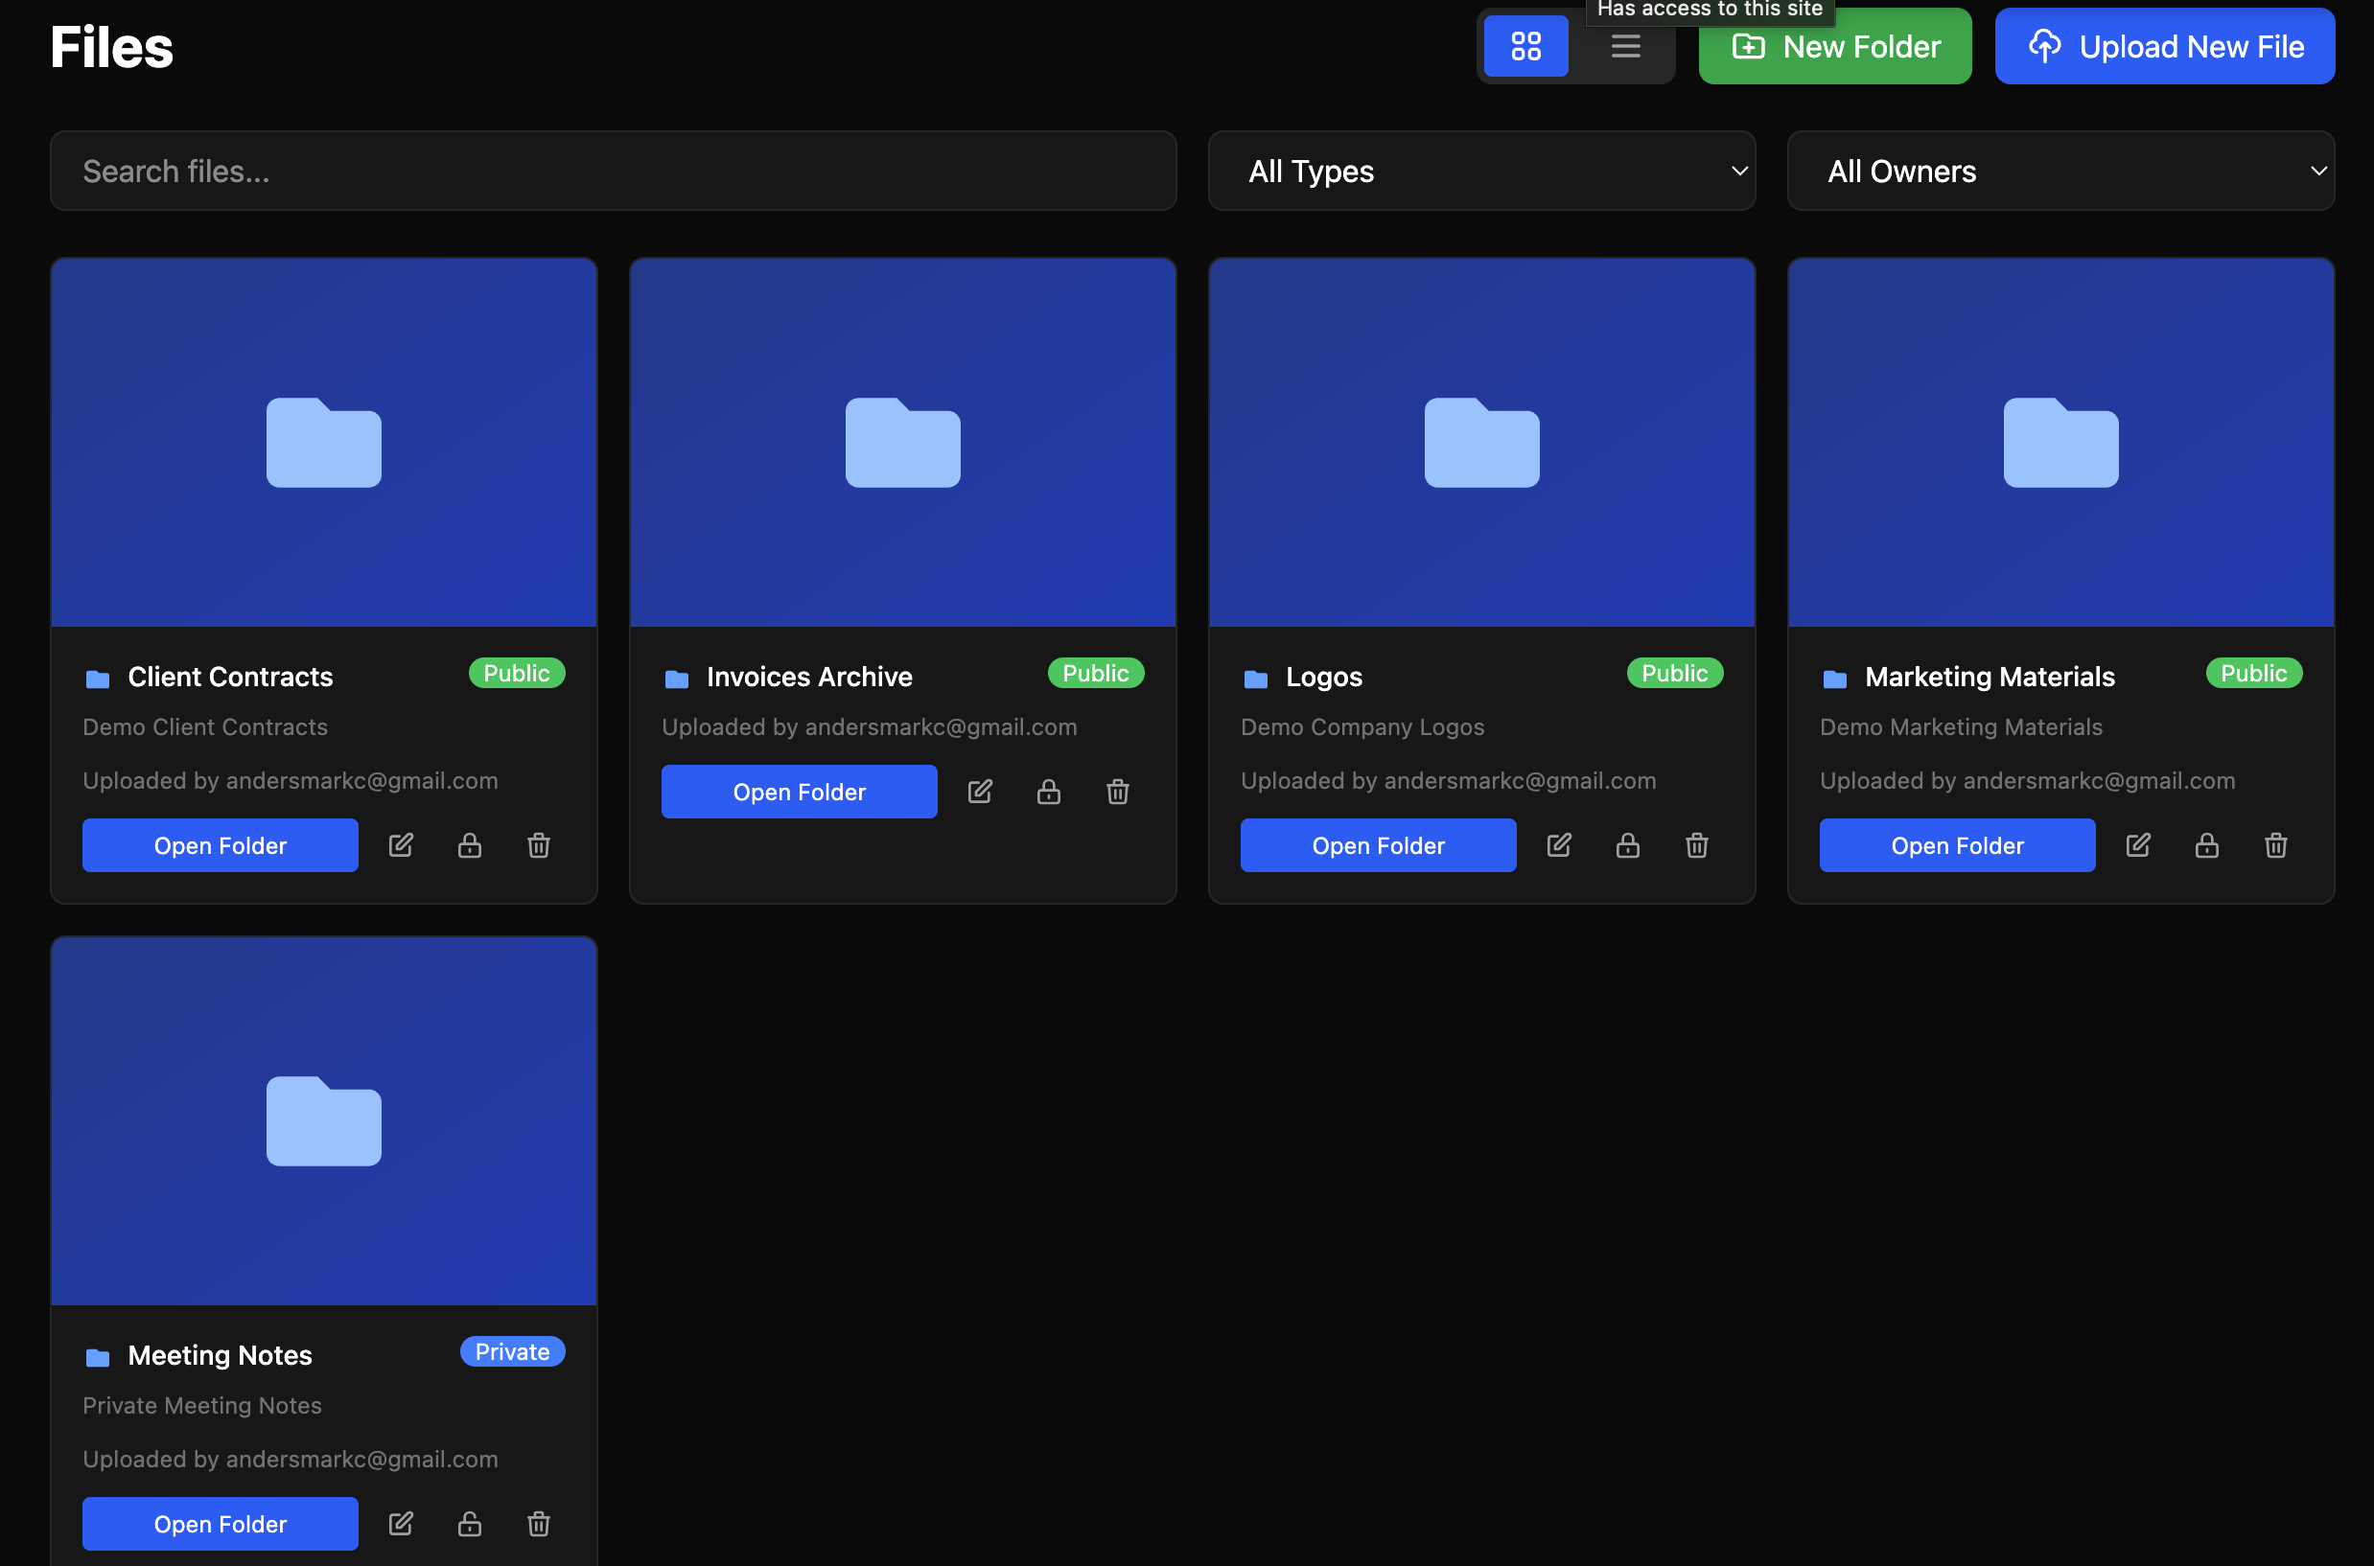Open the All Types filter dropdown
2374x1566 pixels.
point(1480,171)
